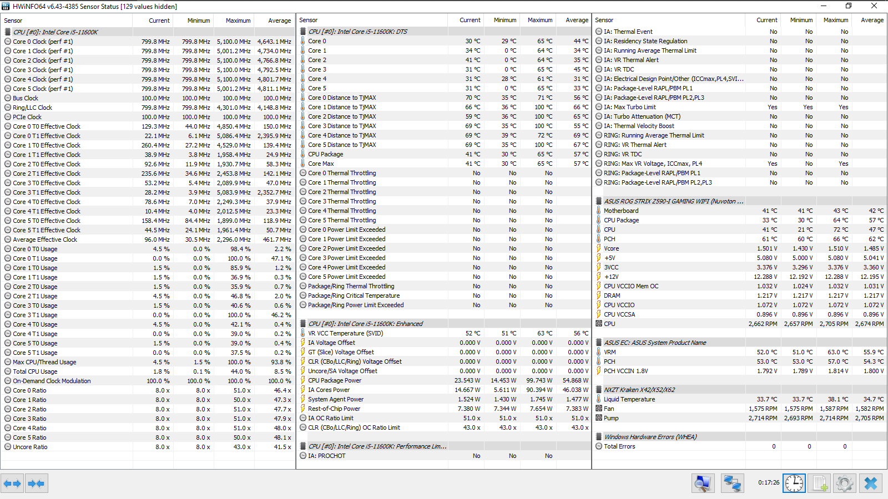
Task: Reset min/max values with the clock button
Action: point(794,483)
